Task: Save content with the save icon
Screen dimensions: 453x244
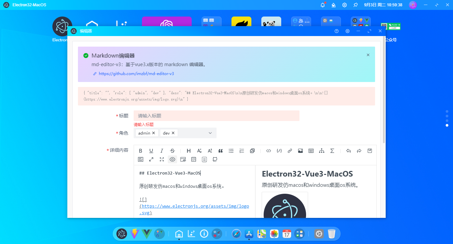Action: [369, 151]
